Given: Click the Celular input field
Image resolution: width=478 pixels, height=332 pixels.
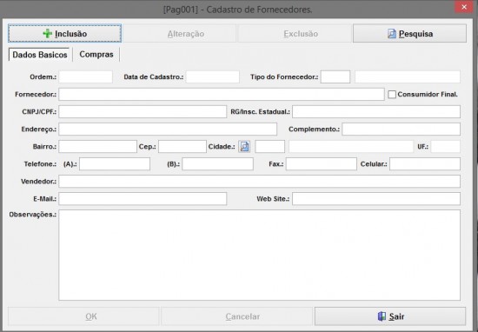Looking at the screenshot, I should click(425, 163).
